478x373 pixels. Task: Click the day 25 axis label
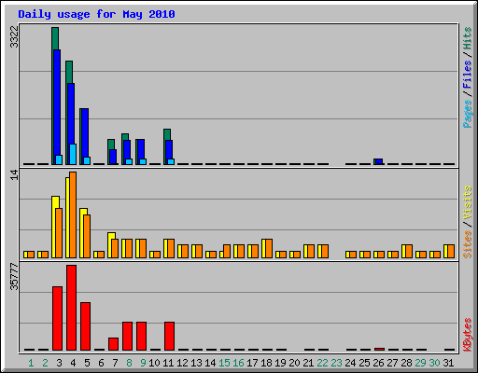[364, 363]
